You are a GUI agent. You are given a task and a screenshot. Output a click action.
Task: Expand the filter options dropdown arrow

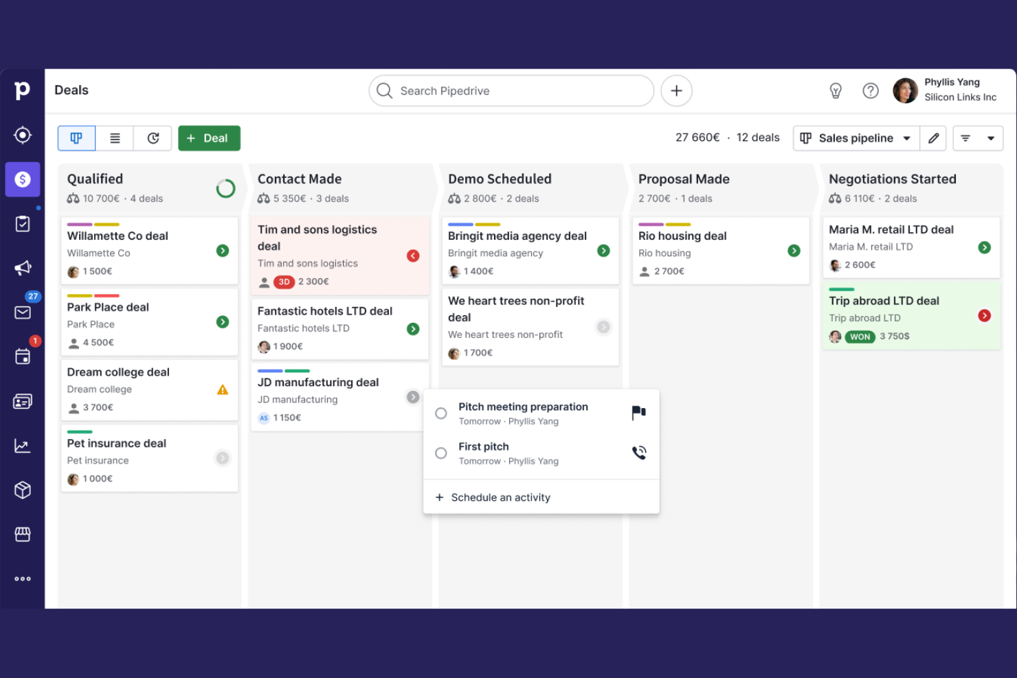click(x=990, y=138)
